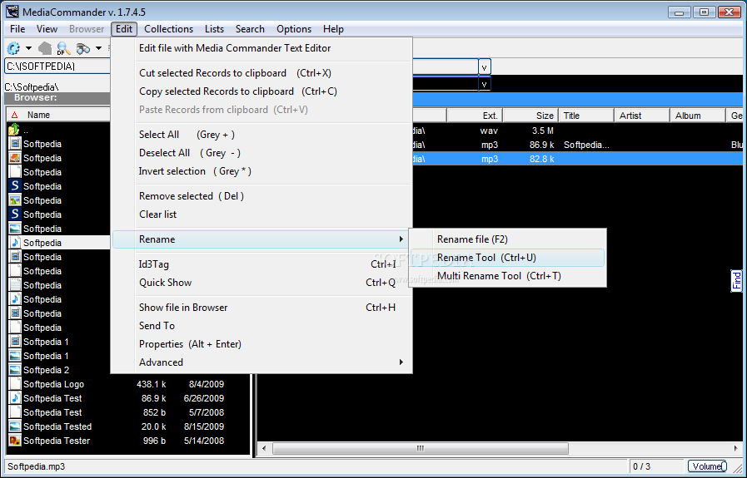747x478 pixels.
Task: Select the highlighted mp3 82.8 k row
Action: [577, 159]
